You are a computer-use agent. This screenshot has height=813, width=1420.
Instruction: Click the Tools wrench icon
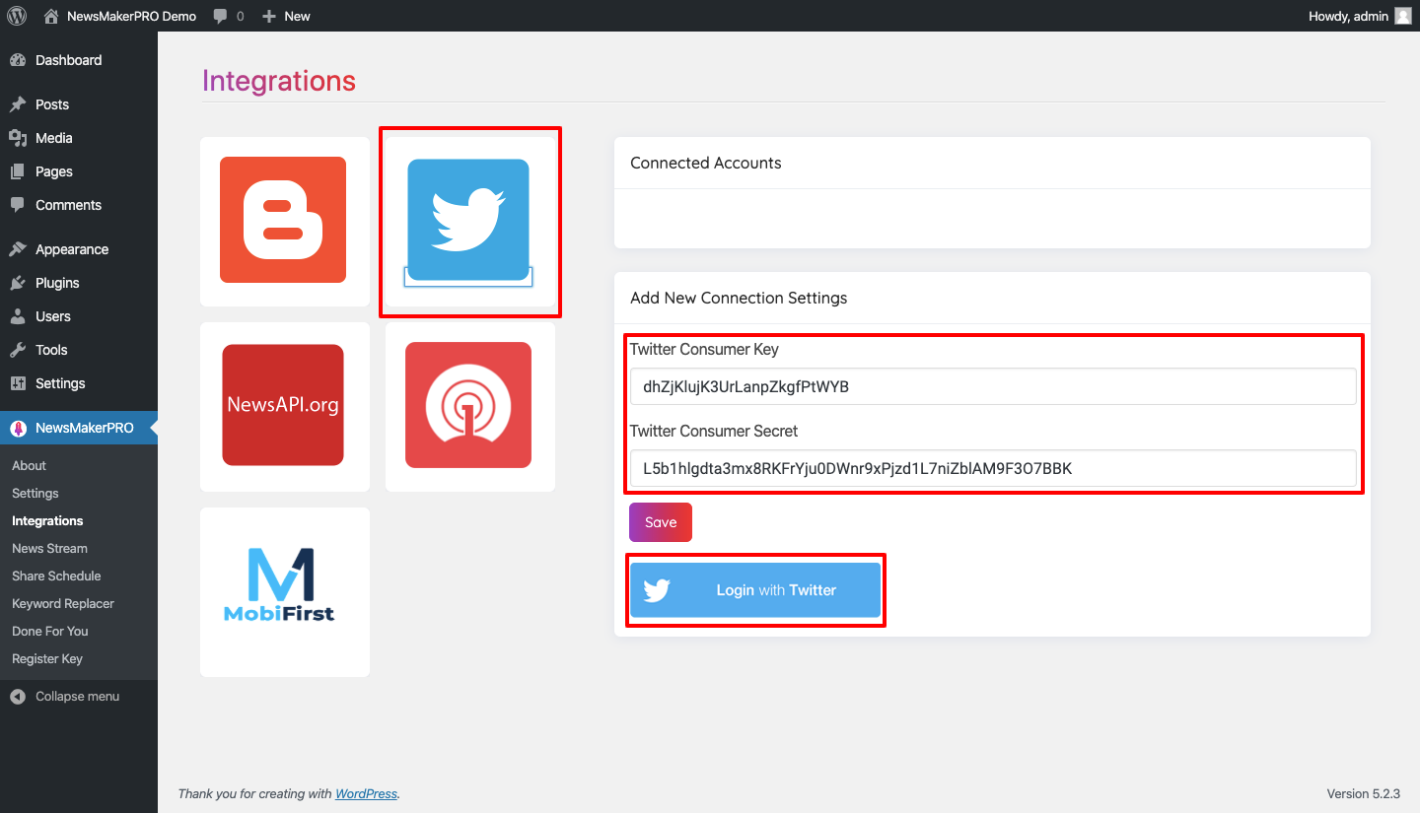tap(18, 350)
